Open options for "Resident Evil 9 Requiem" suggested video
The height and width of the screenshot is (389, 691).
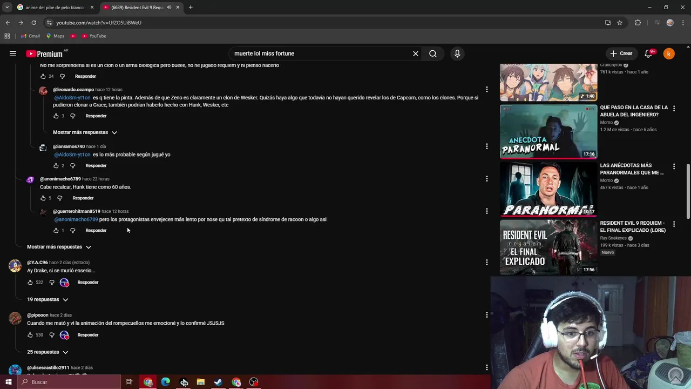[674, 224]
